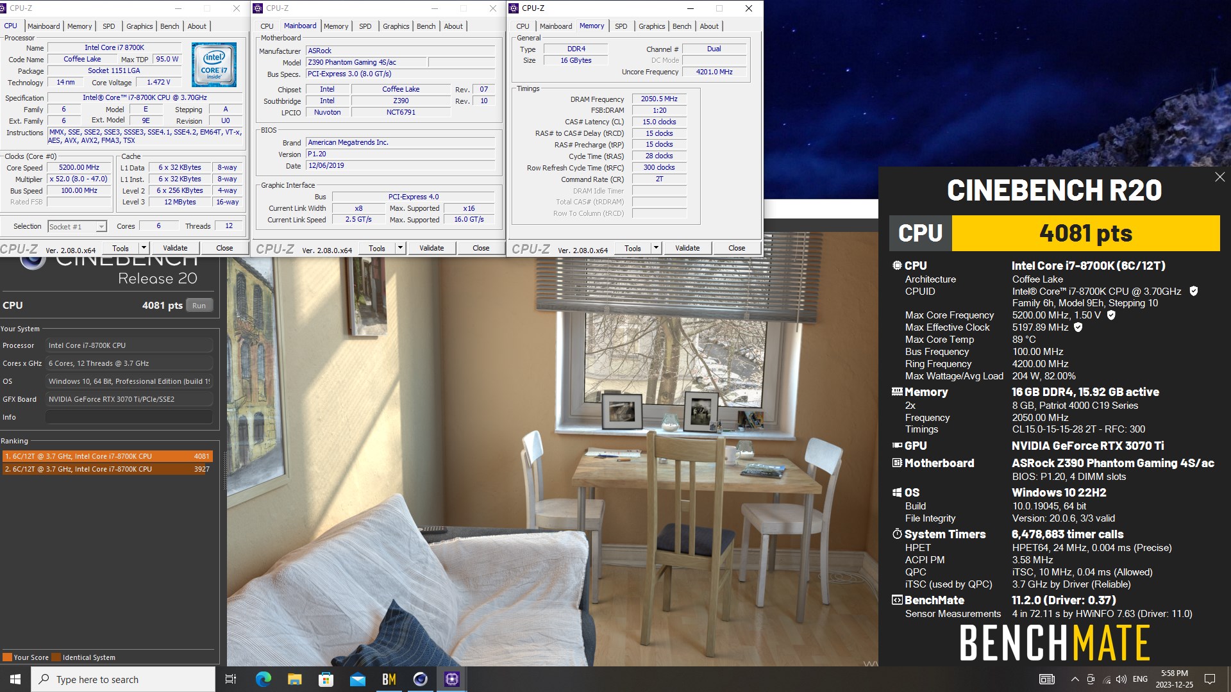Open File Explorer from the taskbar
The height and width of the screenshot is (692, 1231).
point(294,679)
